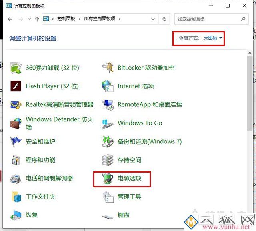Click the Windows To Go USB icon
This screenshot has width=256, height=231.
tap(107, 124)
